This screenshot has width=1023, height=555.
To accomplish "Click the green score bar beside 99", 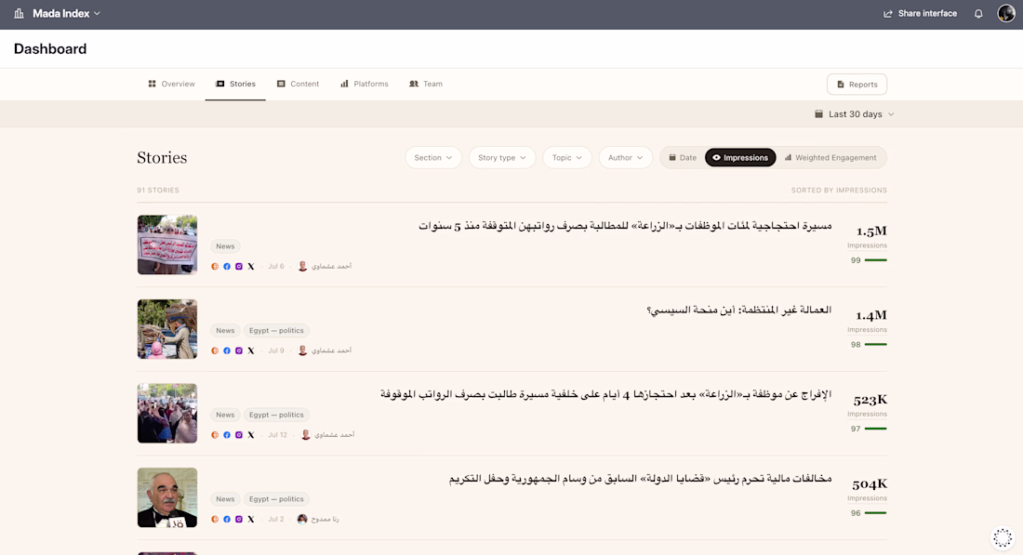I will (x=875, y=260).
